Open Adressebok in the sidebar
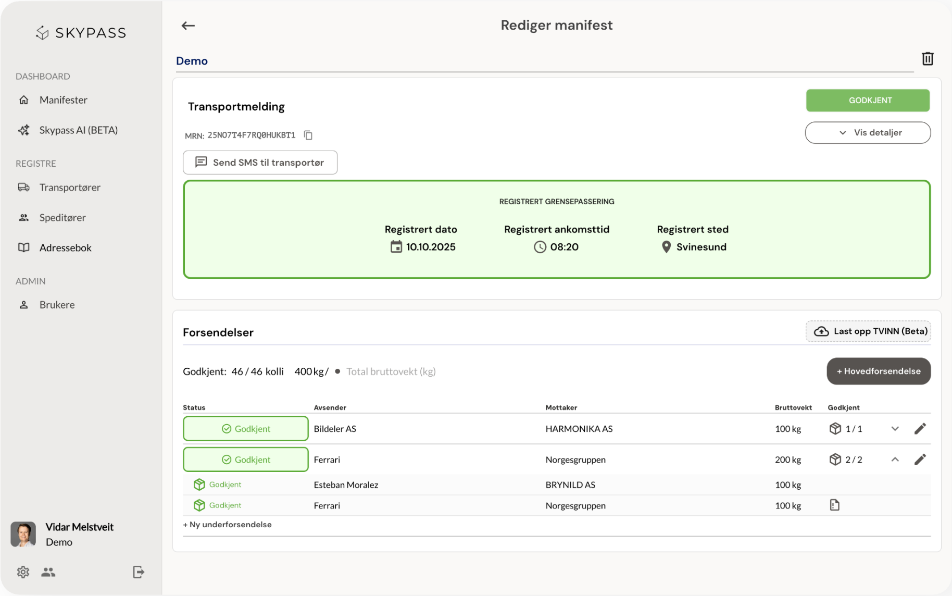 pyautogui.click(x=66, y=248)
